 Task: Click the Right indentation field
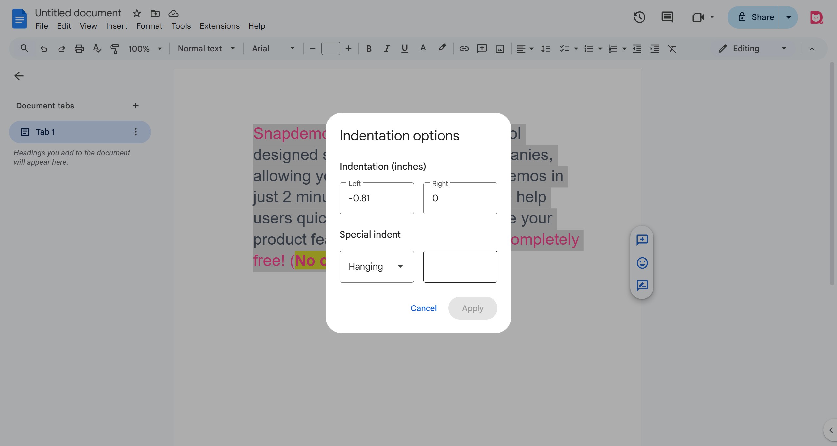(x=460, y=198)
